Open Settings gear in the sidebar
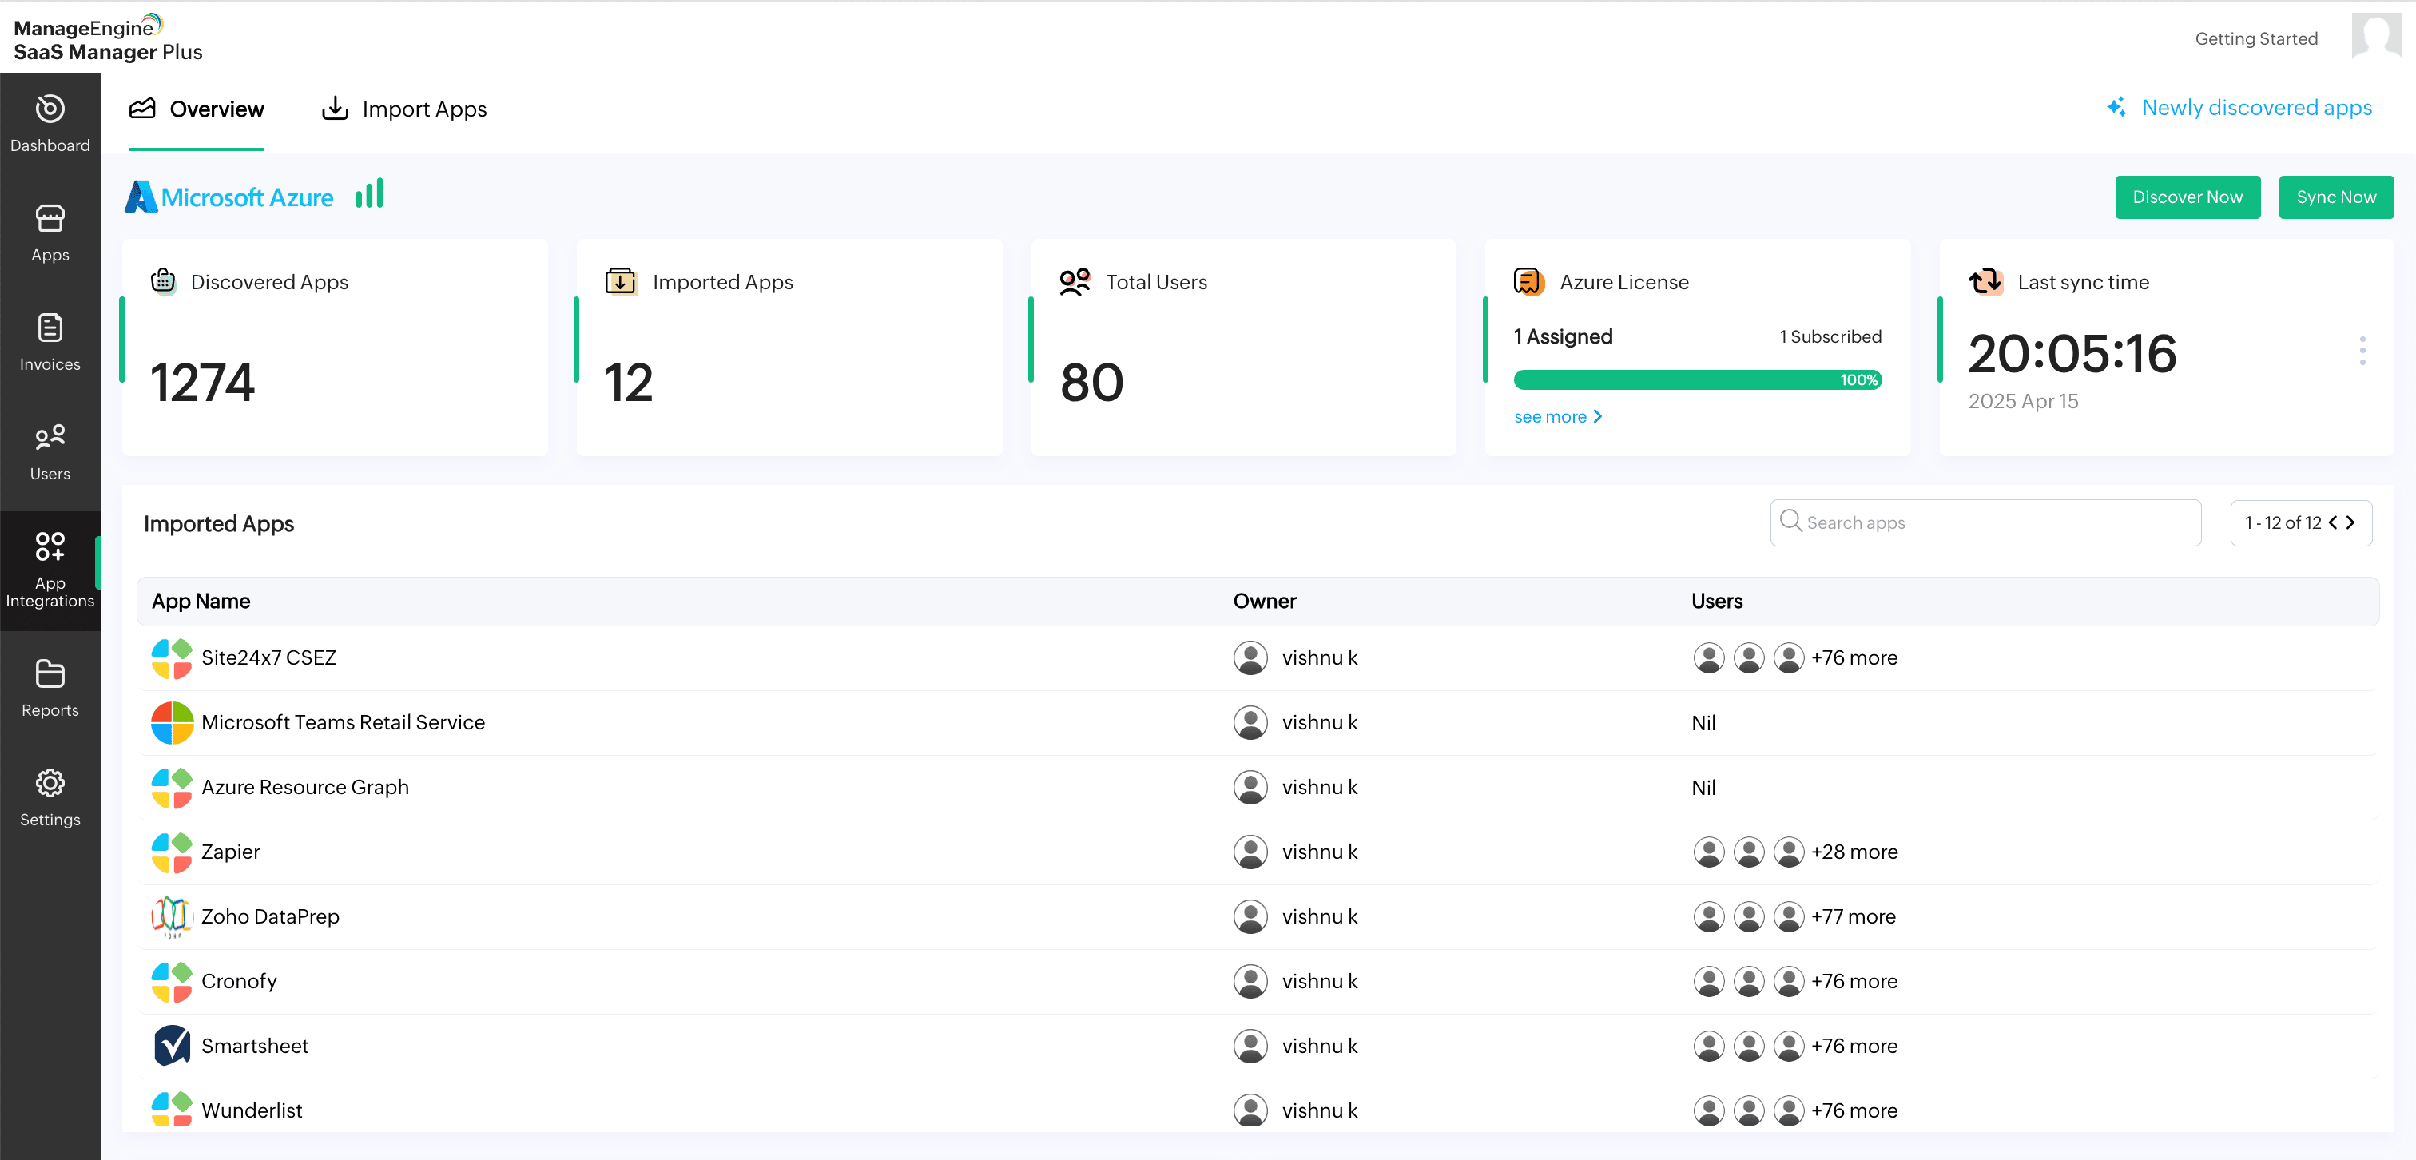The height and width of the screenshot is (1160, 2416). (50, 798)
